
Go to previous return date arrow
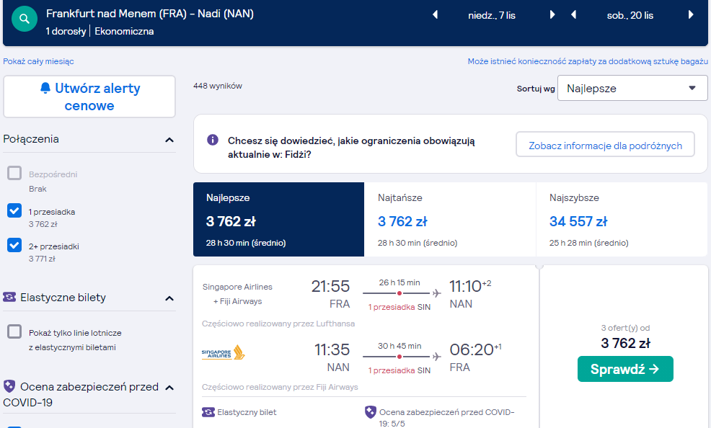pyautogui.click(x=573, y=15)
